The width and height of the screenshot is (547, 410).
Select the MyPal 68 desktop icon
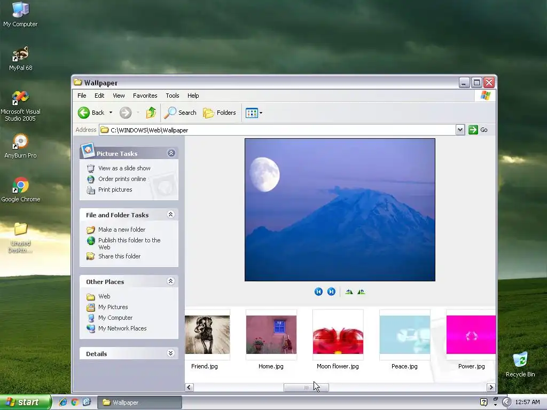point(21,59)
